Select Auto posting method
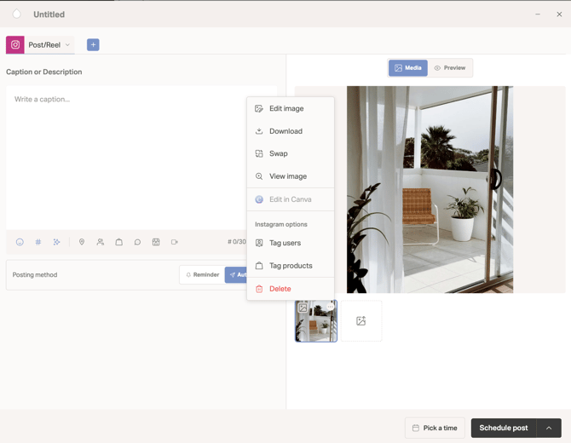This screenshot has width=571, height=443. (236, 275)
